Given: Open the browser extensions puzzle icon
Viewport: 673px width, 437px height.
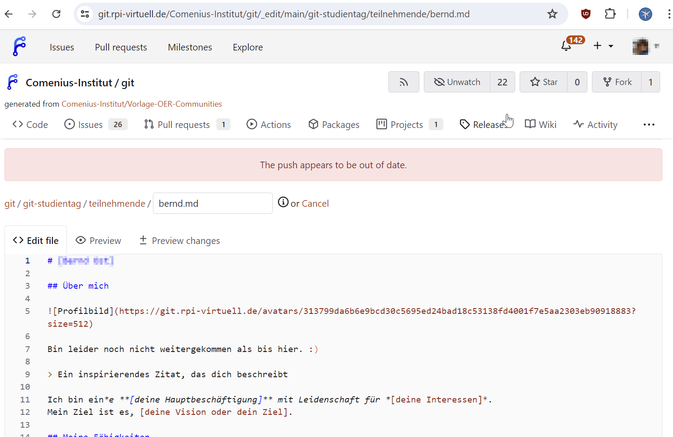Looking at the screenshot, I should click(610, 14).
